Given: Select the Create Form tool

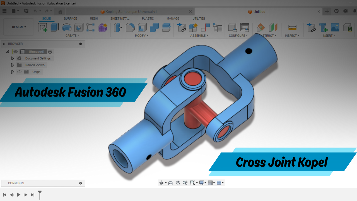Looking at the screenshot, I should [x=103, y=27].
